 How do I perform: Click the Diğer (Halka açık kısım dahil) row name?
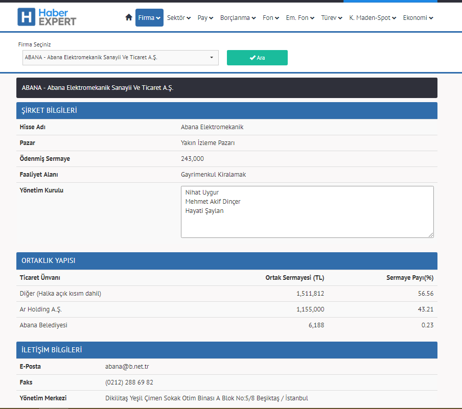coord(60,294)
